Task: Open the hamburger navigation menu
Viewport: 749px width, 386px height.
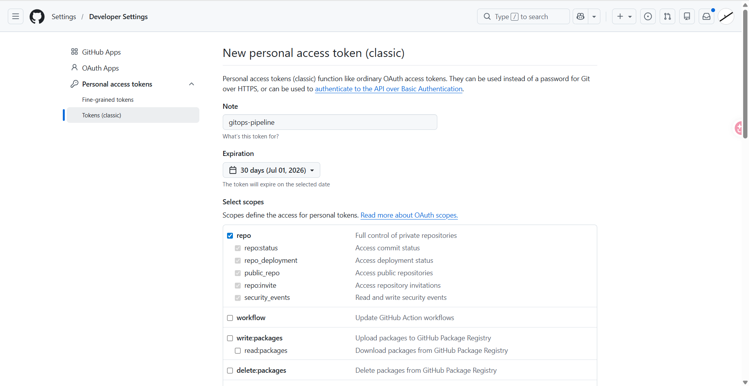Action: (x=16, y=16)
